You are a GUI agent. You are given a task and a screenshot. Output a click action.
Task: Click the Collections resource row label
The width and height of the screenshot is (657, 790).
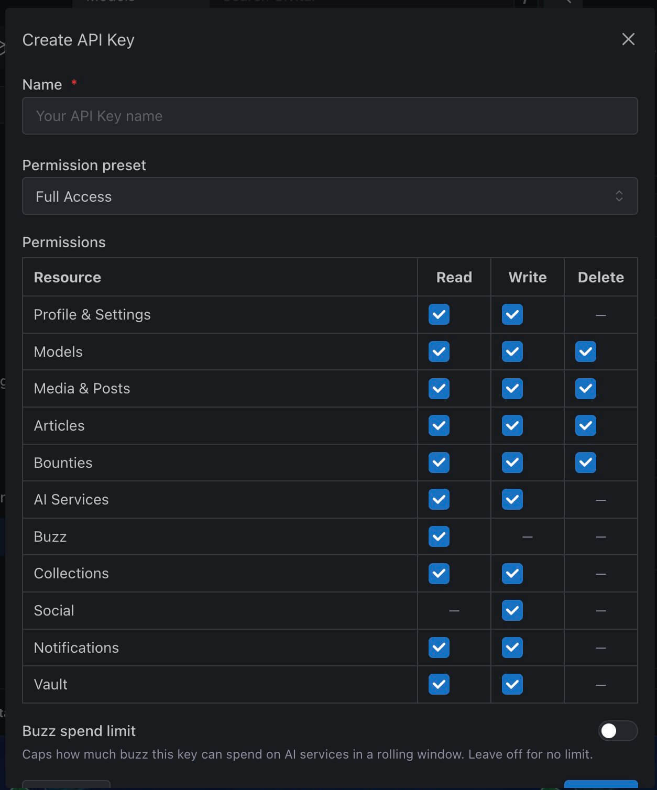(x=71, y=573)
